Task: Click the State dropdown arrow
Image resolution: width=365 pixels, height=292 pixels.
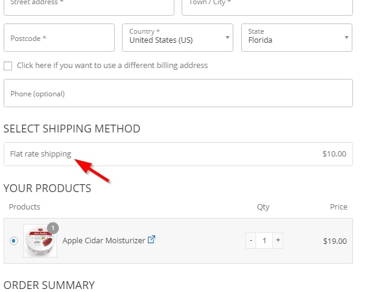Action: click(346, 37)
